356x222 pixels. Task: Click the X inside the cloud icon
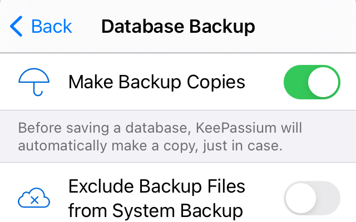[x=34, y=200]
